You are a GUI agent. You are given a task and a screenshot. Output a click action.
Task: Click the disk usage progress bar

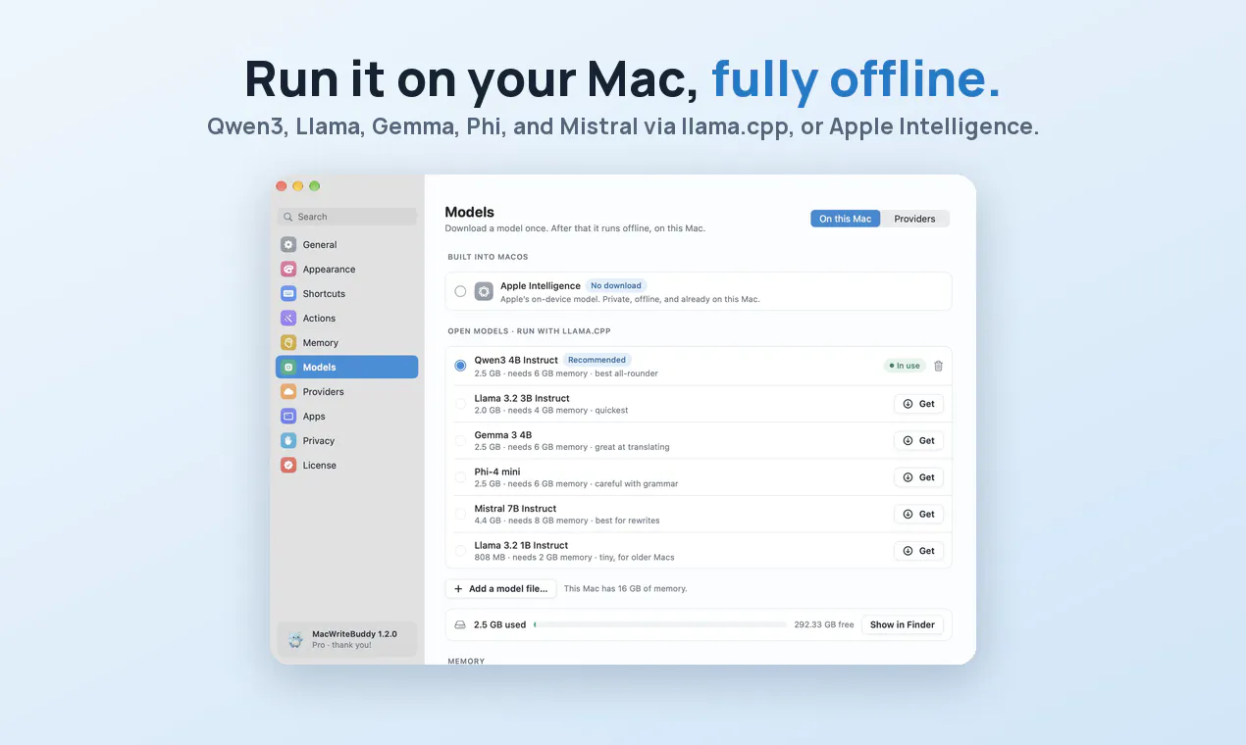point(660,624)
